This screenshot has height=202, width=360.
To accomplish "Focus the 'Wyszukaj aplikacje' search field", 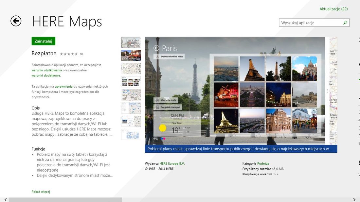I will 314,23.
